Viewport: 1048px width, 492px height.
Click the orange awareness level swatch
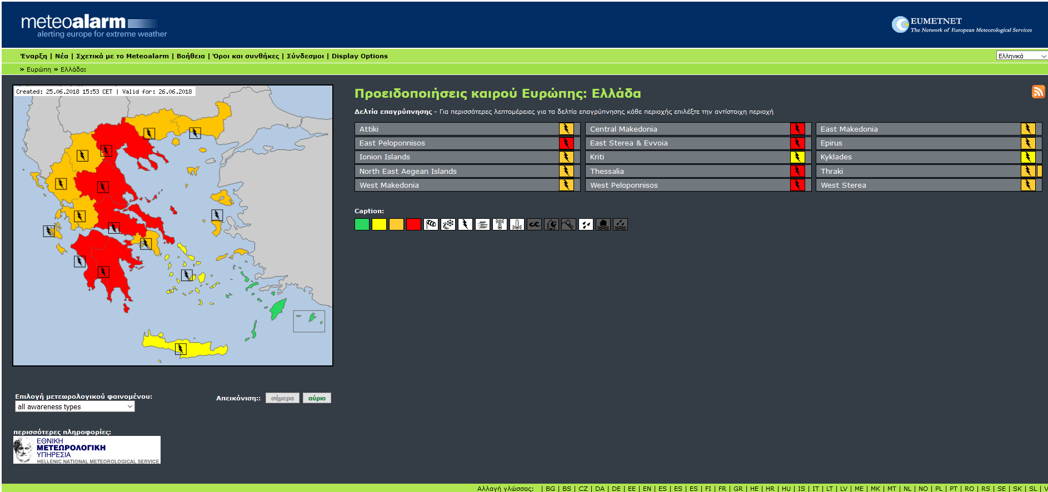[396, 224]
